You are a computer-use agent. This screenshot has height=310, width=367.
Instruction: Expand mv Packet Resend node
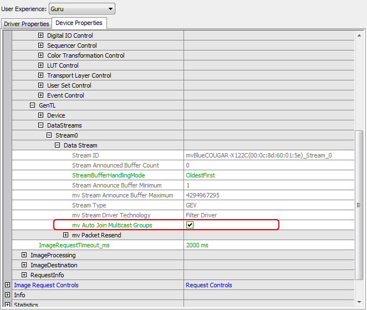tap(66, 235)
